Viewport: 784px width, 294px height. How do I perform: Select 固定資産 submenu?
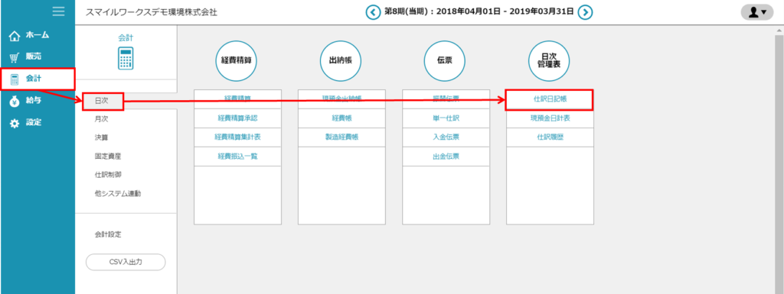(108, 156)
